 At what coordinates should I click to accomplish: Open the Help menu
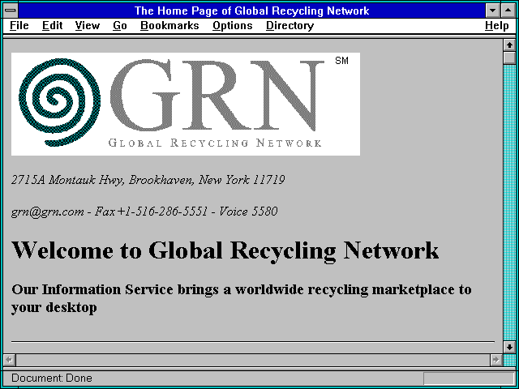pyautogui.click(x=497, y=26)
